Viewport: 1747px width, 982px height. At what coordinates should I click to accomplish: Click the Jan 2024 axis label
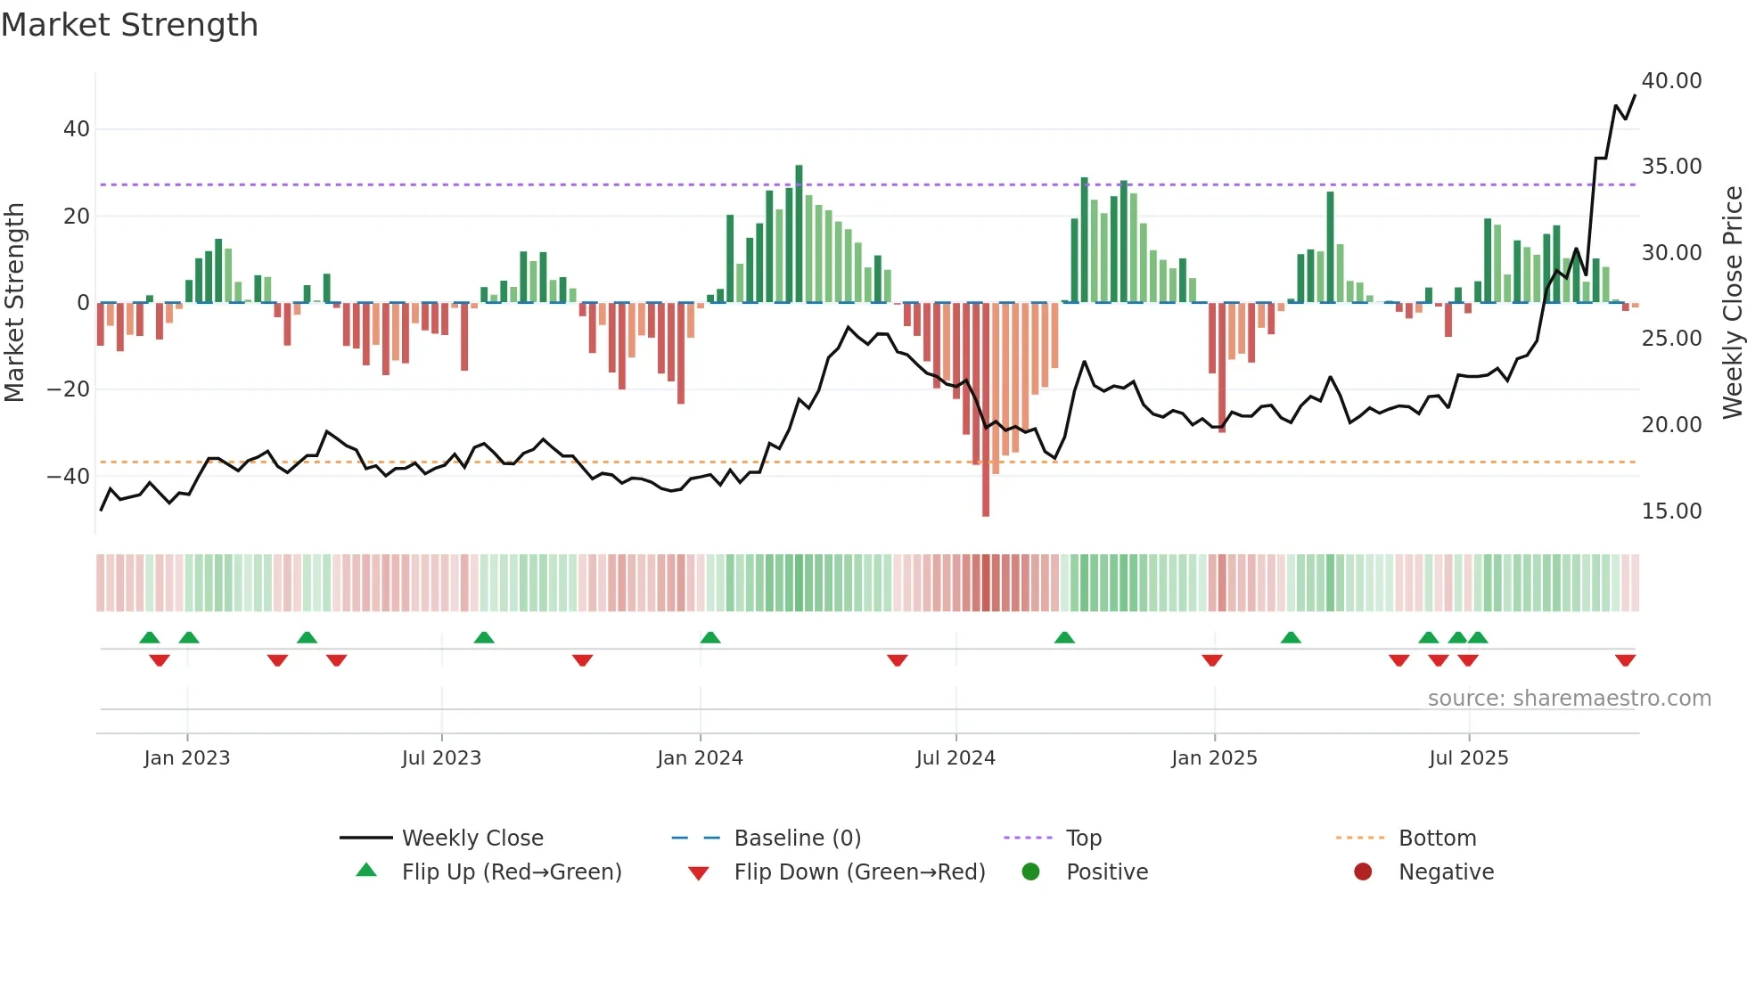(700, 758)
